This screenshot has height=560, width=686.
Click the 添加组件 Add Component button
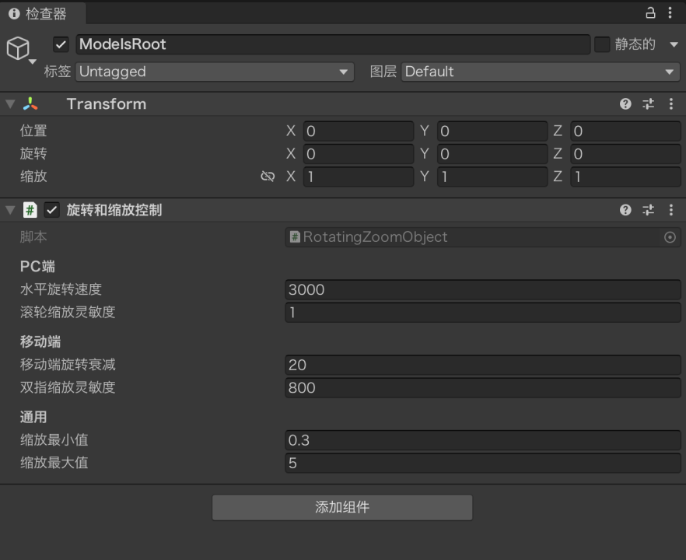pyautogui.click(x=342, y=507)
